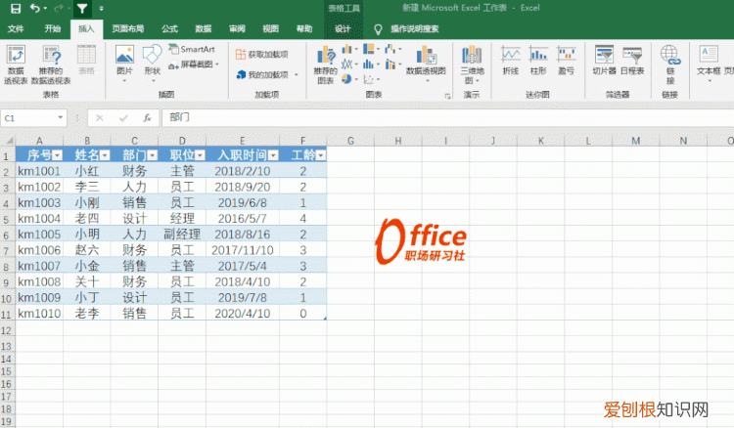
Task: Insert a line or area chart
Action: point(349,64)
